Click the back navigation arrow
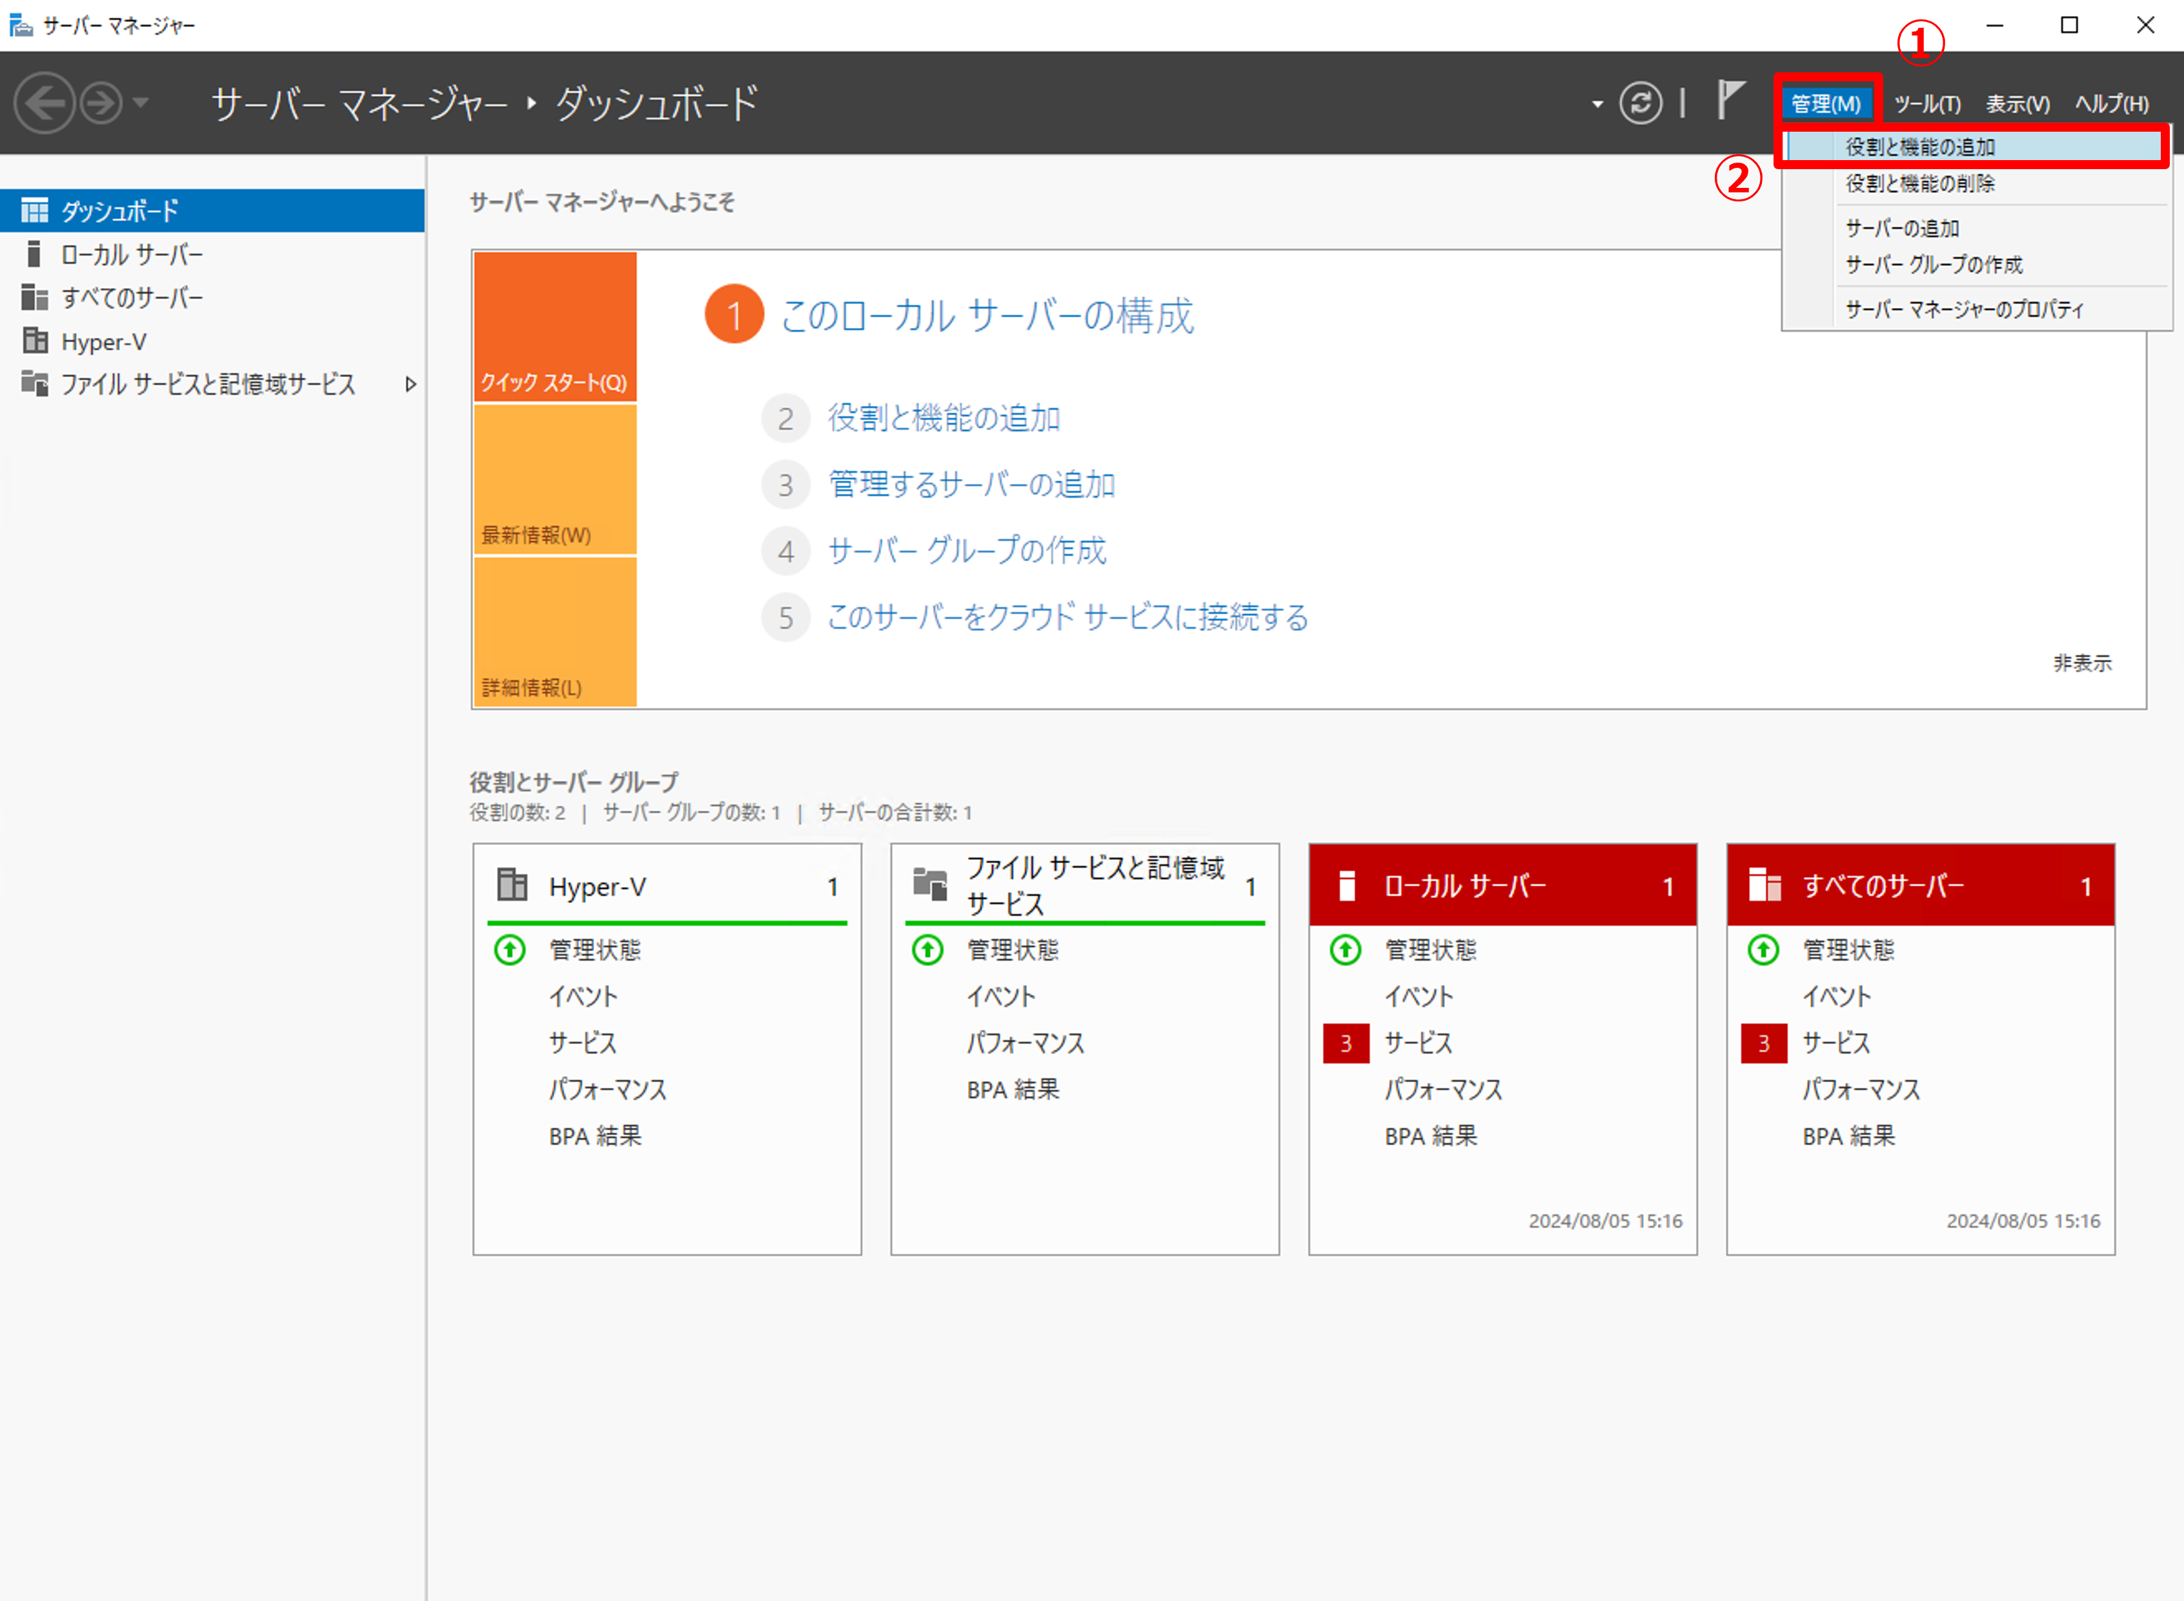 pyautogui.click(x=45, y=103)
